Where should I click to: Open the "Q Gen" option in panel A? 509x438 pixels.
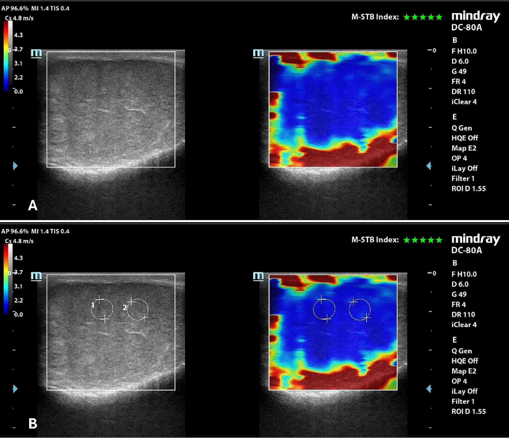click(462, 128)
